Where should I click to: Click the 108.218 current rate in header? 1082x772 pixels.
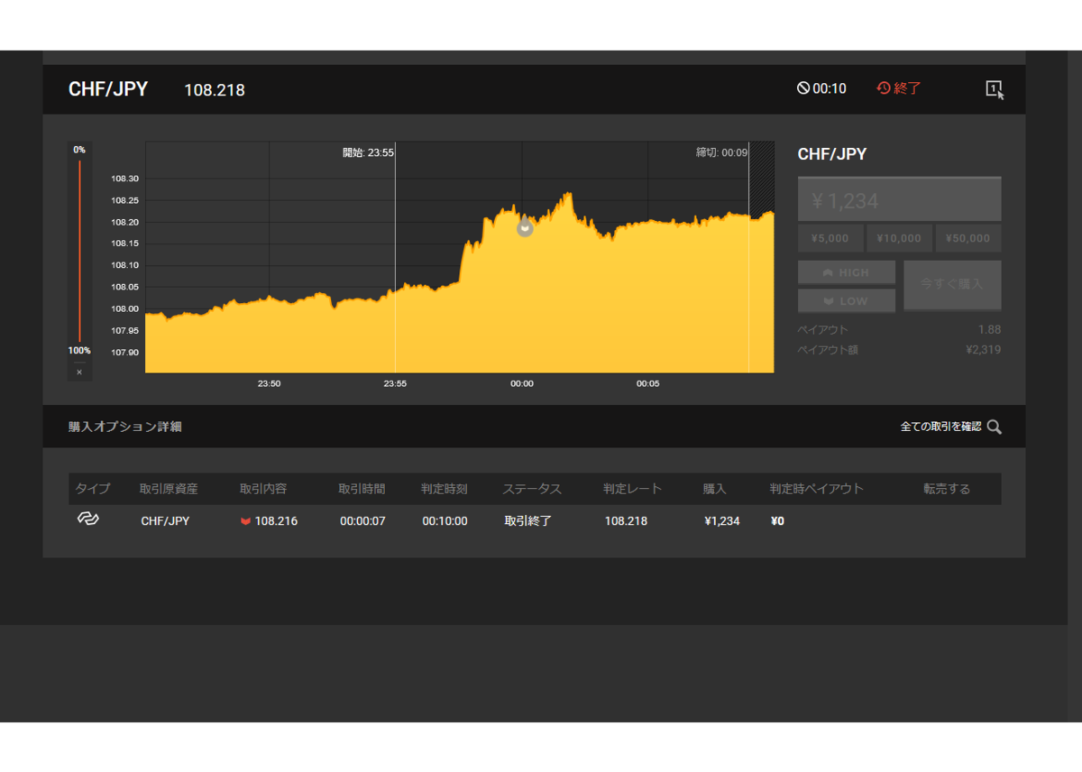tap(215, 90)
